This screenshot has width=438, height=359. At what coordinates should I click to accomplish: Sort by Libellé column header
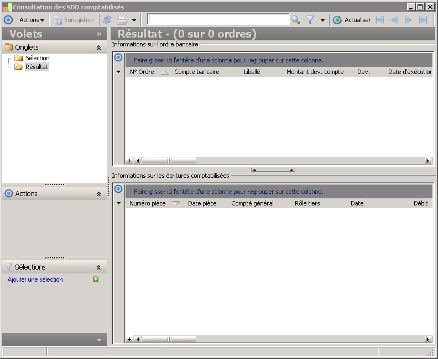(252, 72)
